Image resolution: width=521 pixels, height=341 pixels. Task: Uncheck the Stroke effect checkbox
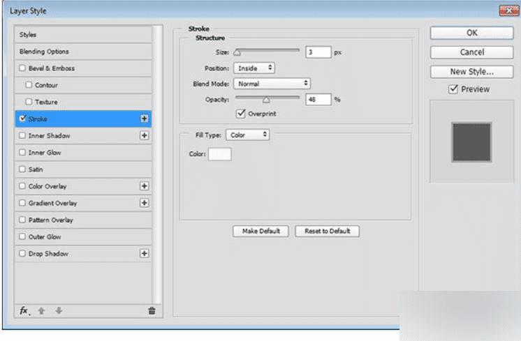click(x=22, y=119)
